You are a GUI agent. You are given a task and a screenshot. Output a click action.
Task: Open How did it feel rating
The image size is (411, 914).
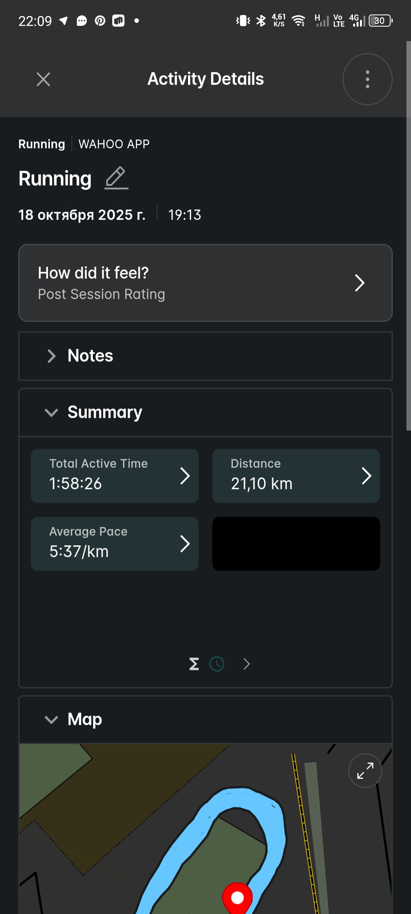click(x=205, y=283)
